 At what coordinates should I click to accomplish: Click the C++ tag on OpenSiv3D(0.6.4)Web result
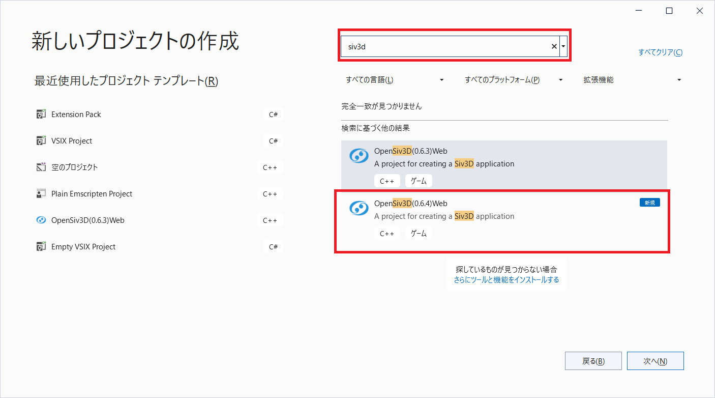[387, 234]
